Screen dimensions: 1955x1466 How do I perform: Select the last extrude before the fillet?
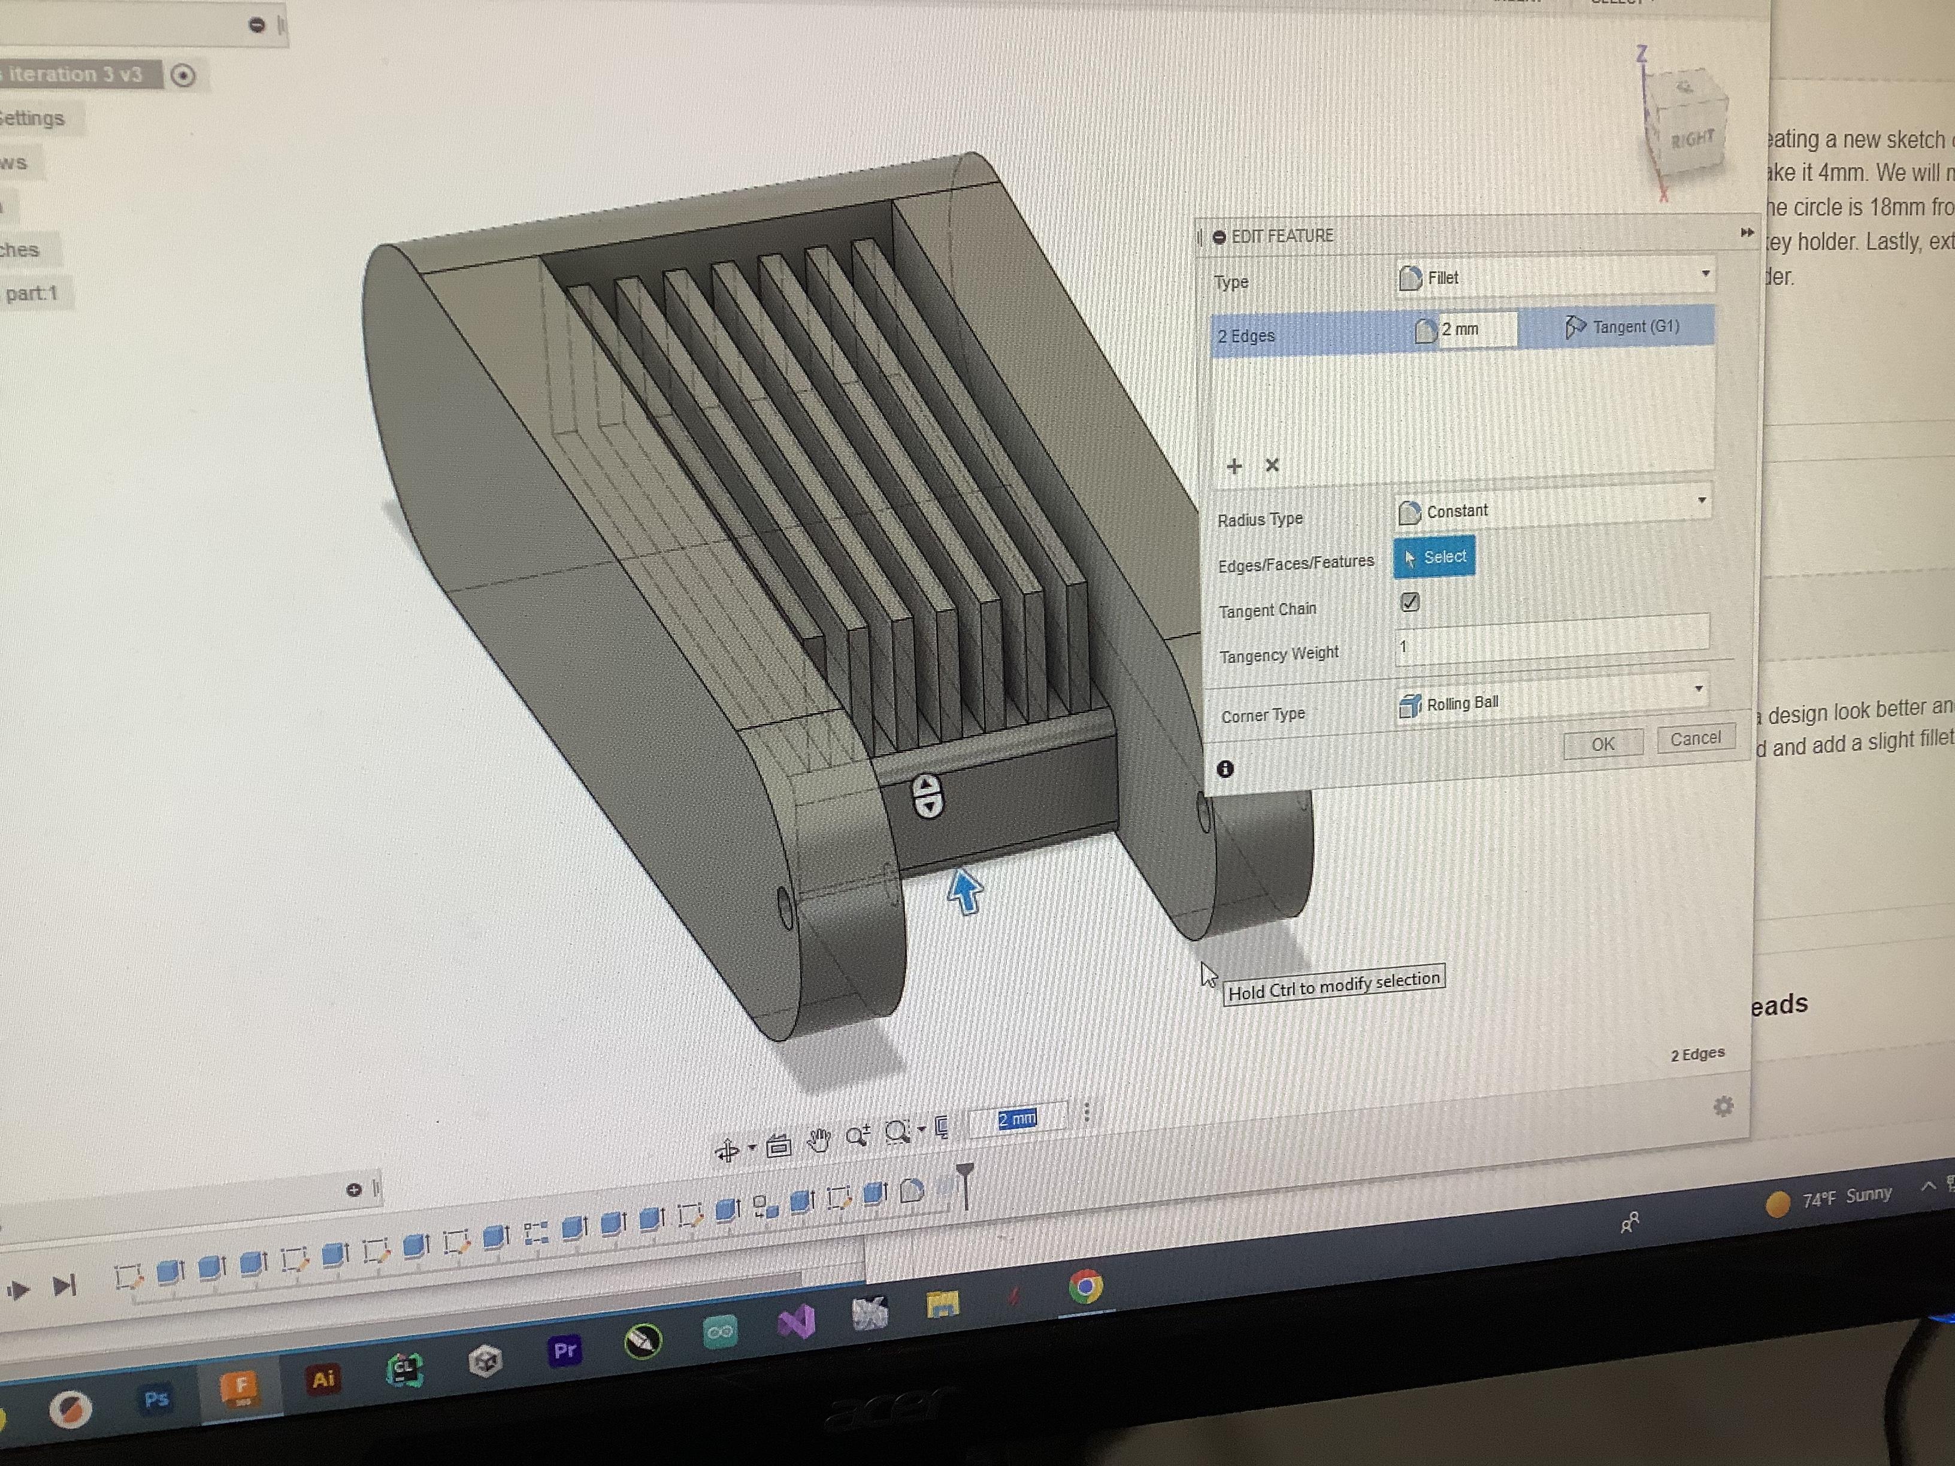[x=875, y=1195]
